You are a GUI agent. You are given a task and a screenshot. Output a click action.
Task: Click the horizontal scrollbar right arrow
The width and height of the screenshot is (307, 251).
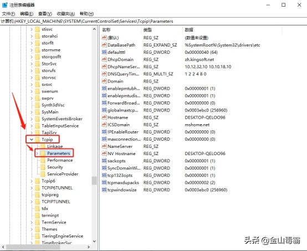[x=89, y=247]
